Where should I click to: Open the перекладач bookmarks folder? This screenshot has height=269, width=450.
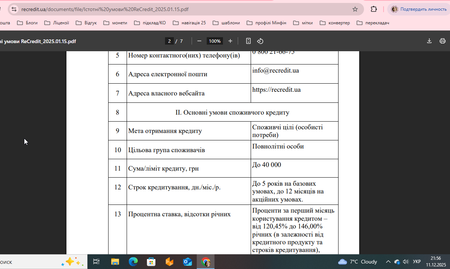pyautogui.click(x=373, y=23)
